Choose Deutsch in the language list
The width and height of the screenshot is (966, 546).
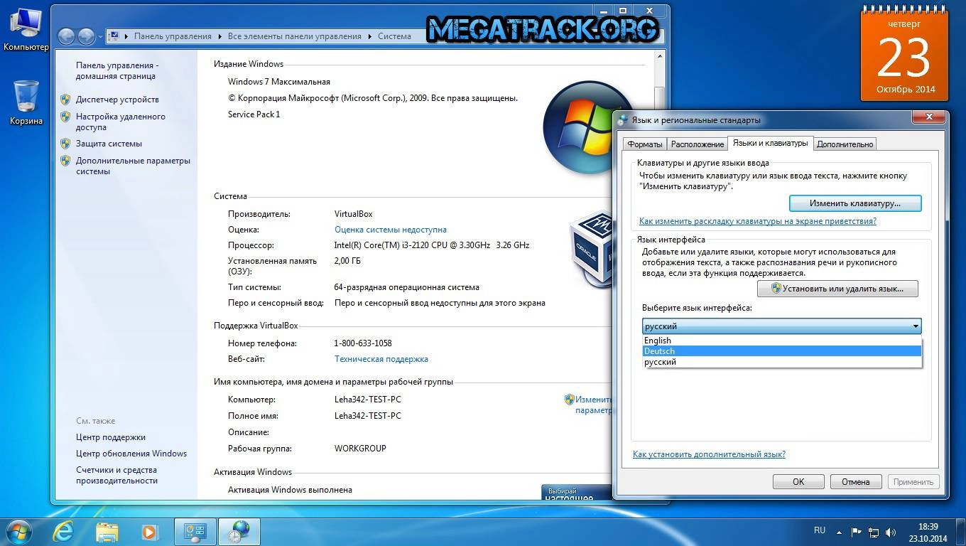[x=781, y=351]
